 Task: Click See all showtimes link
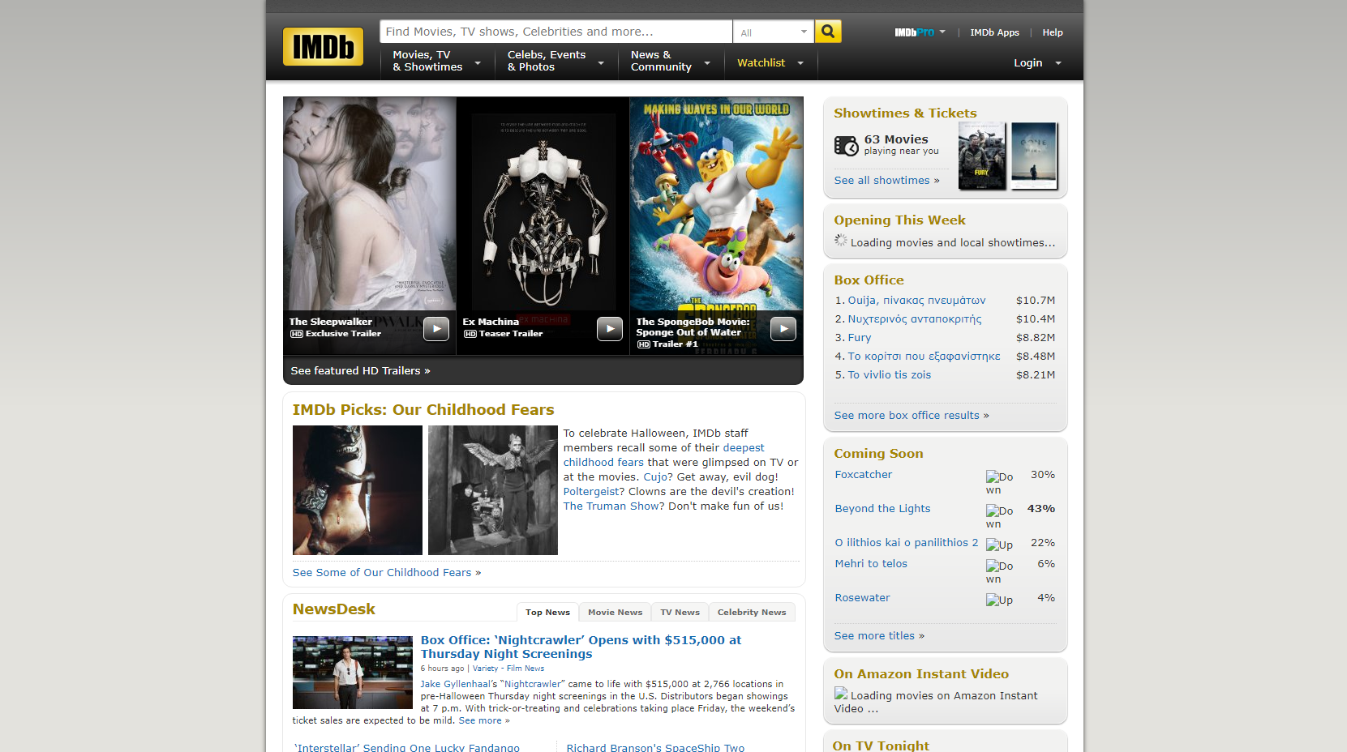coord(887,181)
